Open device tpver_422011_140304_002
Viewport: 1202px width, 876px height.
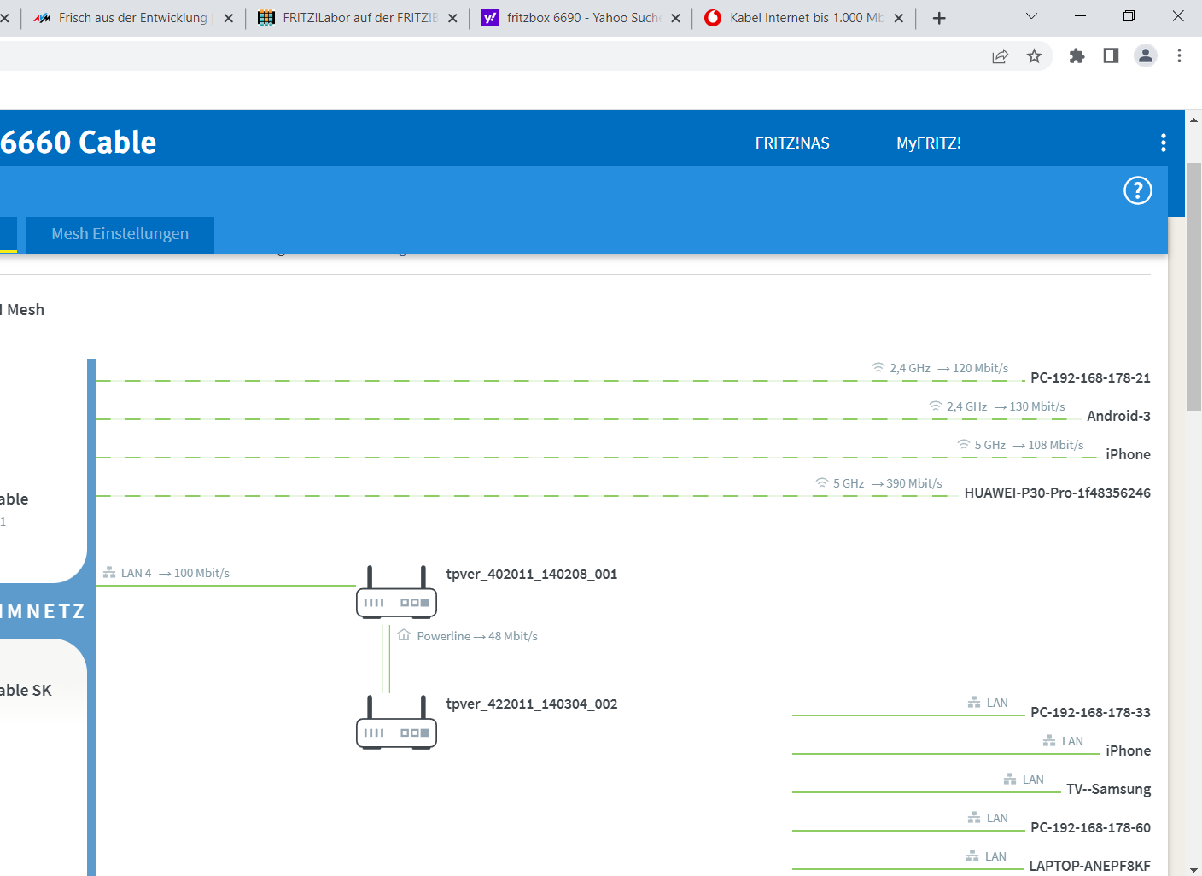click(x=531, y=704)
